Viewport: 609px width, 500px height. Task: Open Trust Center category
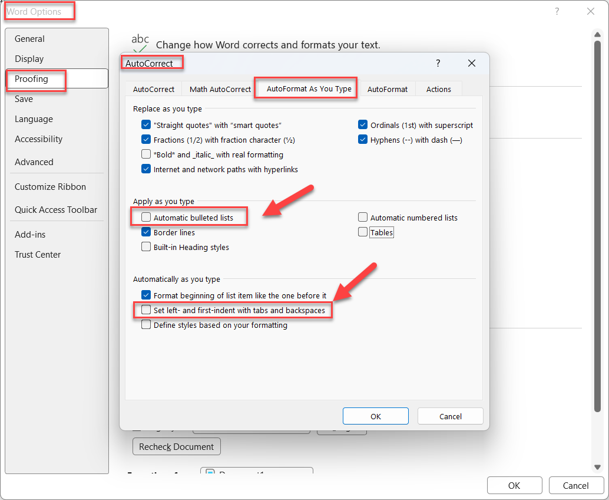coord(57,255)
